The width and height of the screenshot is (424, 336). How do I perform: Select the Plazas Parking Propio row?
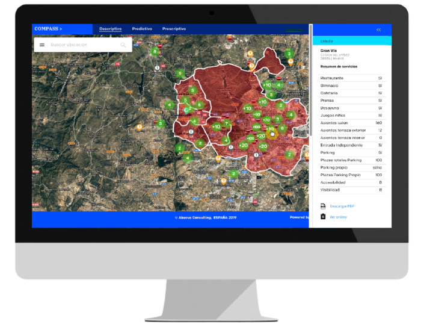pos(352,175)
